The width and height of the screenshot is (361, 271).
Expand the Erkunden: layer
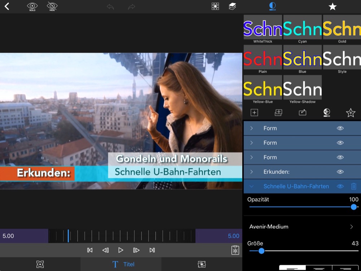click(252, 172)
